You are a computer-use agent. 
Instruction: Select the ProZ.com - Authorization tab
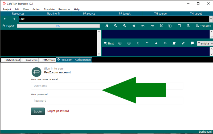(x=74, y=60)
